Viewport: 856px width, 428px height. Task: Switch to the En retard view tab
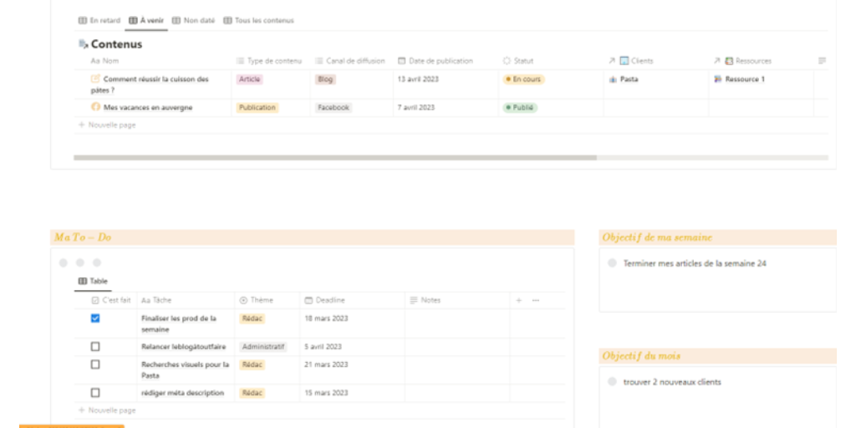point(99,20)
